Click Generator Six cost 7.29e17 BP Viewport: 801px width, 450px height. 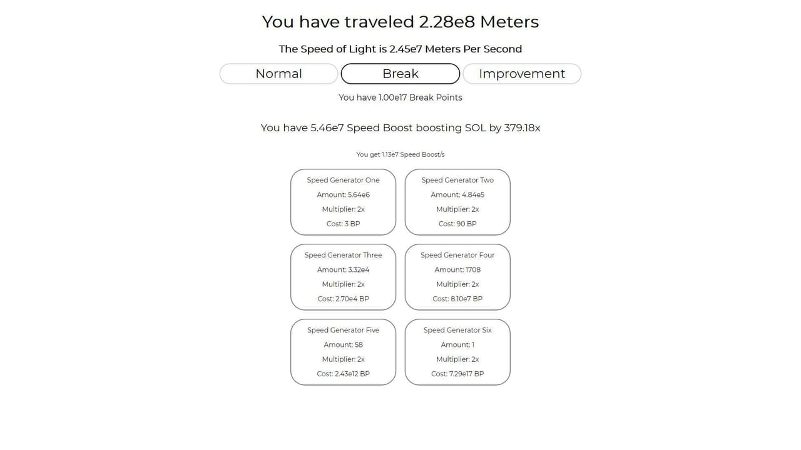pos(457,374)
